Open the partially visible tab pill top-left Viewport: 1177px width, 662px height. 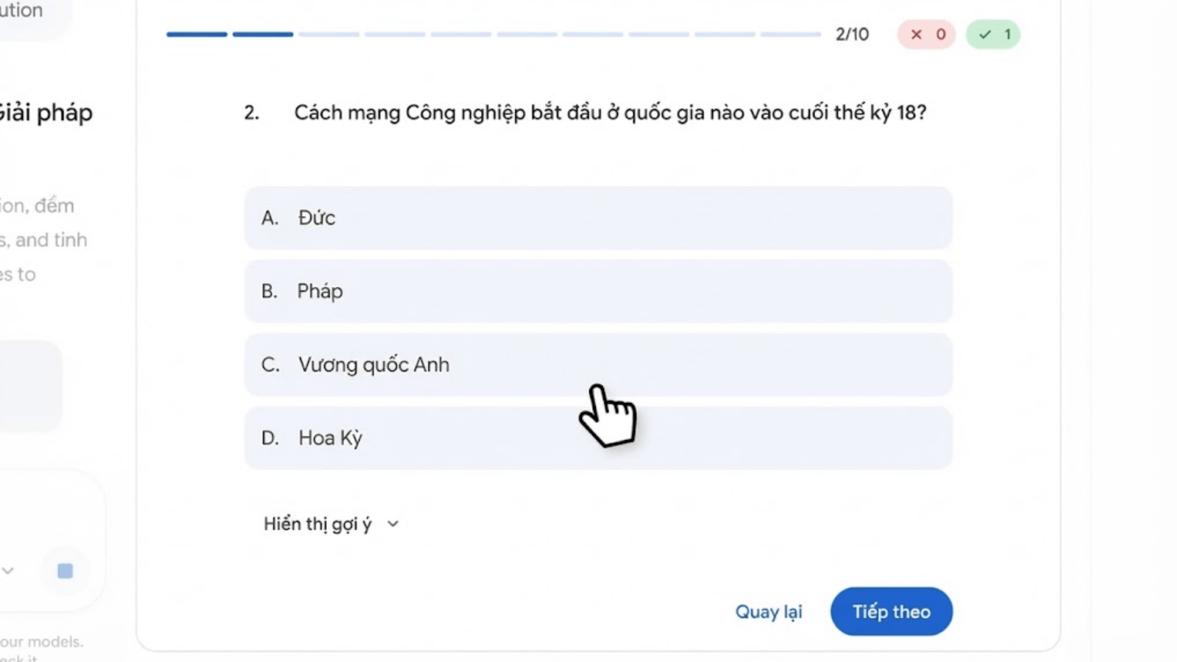[29, 13]
